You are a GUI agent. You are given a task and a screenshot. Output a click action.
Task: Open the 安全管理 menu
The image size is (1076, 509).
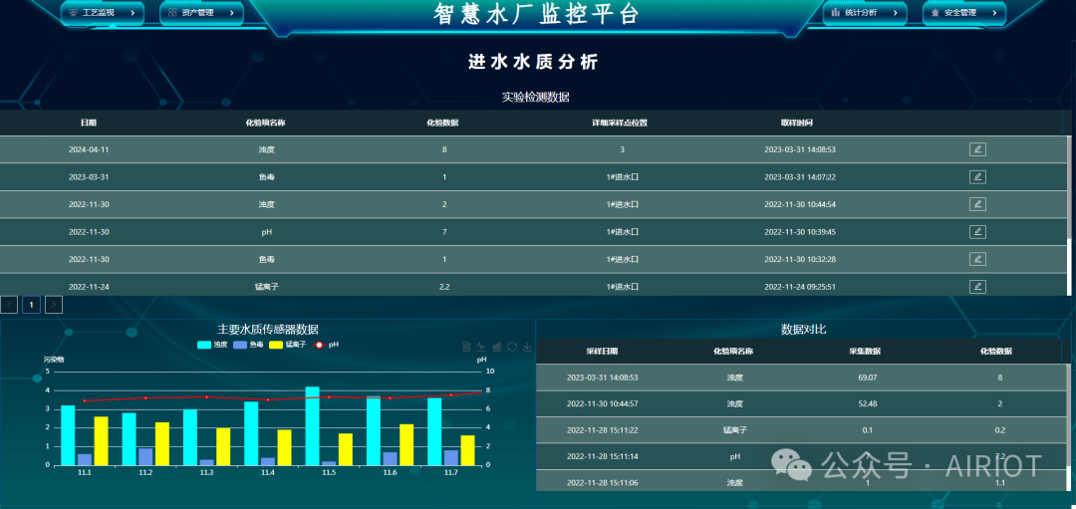(964, 12)
